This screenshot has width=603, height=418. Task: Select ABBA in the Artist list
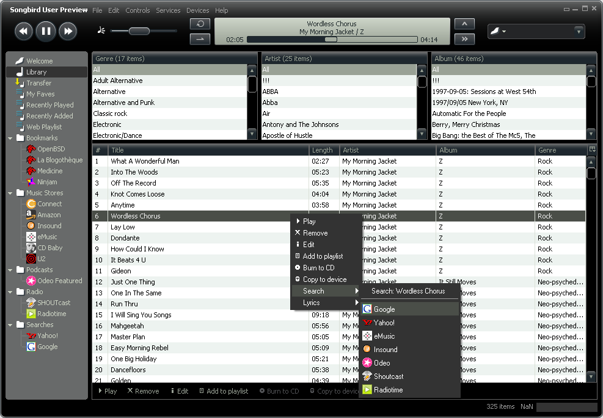(x=339, y=92)
